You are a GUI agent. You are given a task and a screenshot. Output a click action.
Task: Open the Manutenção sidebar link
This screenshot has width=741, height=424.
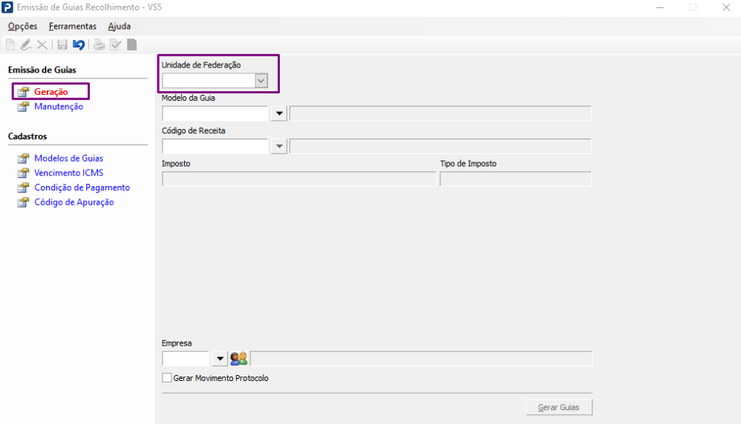59,106
